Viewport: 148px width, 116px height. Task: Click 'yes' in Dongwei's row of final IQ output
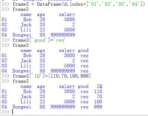coord(84,107)
